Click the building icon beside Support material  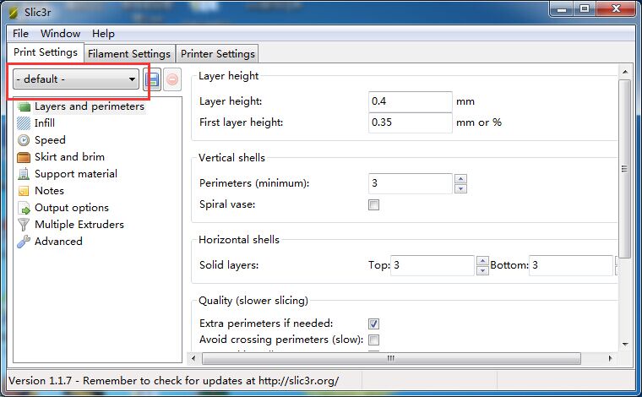pos(24,174)
